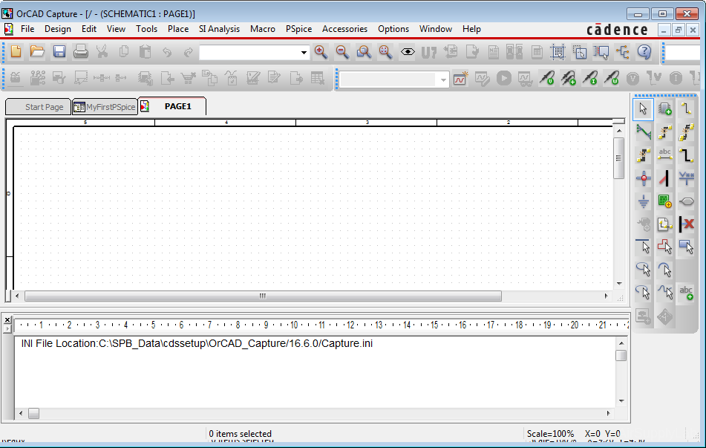Zoom in on the schematic
Screen dimensions: 706x448
[321, 53]
